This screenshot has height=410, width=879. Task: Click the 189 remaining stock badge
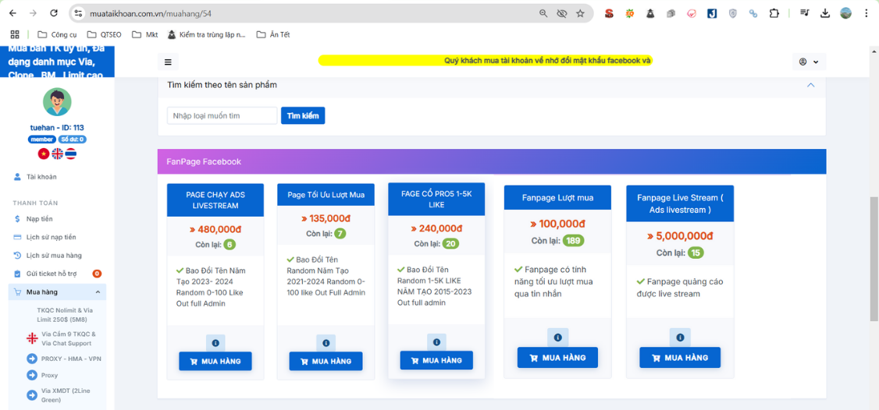[x=574, y=241]
